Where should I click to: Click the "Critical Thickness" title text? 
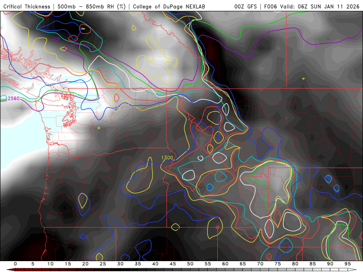click(x=27, y=6)
